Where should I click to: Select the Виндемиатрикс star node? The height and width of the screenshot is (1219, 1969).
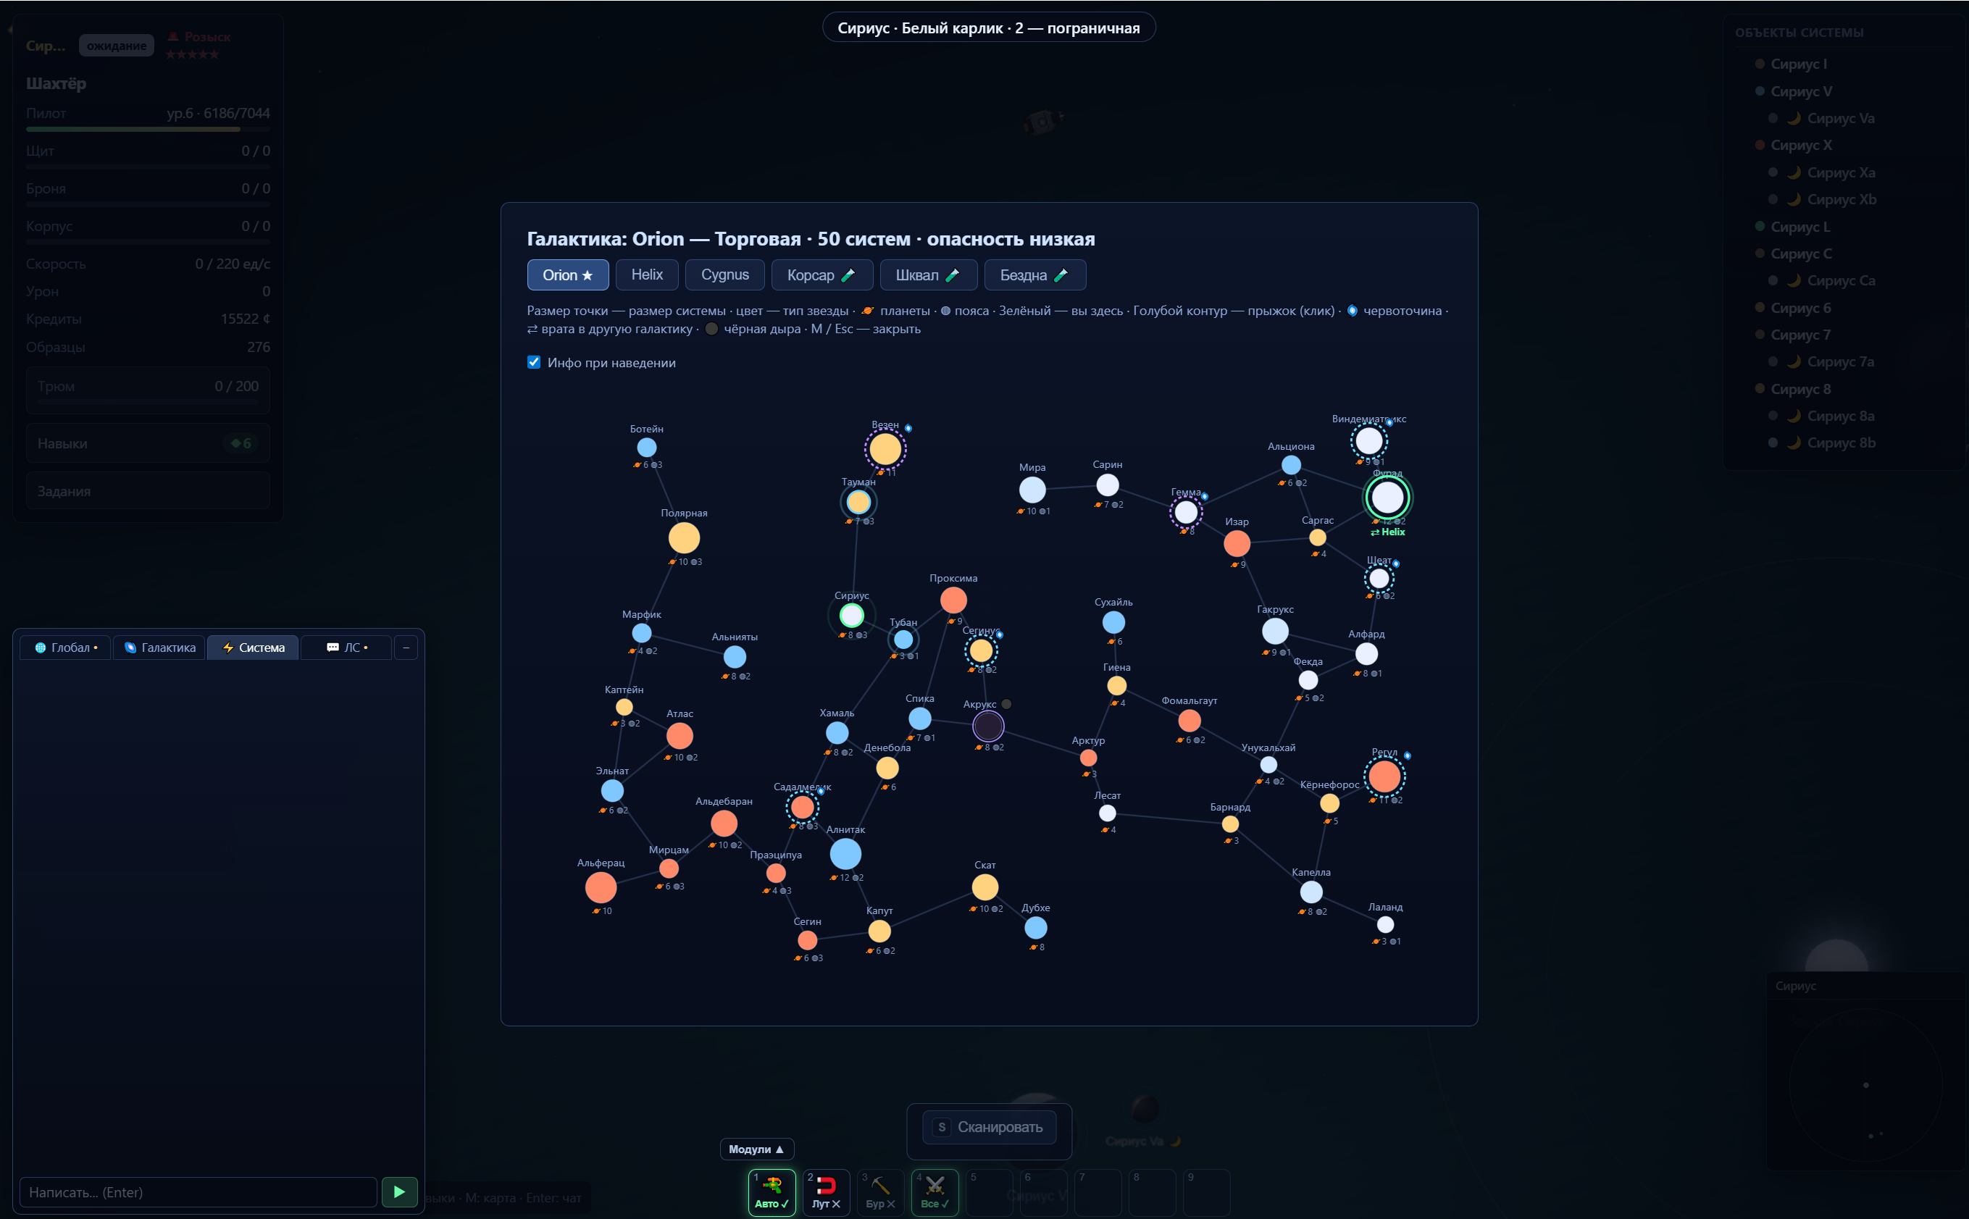coord(1368,441)
